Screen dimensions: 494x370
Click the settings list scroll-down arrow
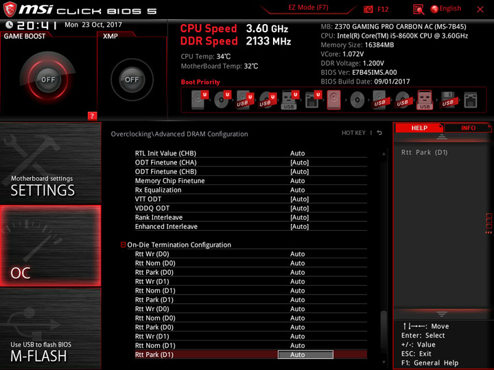384,362
